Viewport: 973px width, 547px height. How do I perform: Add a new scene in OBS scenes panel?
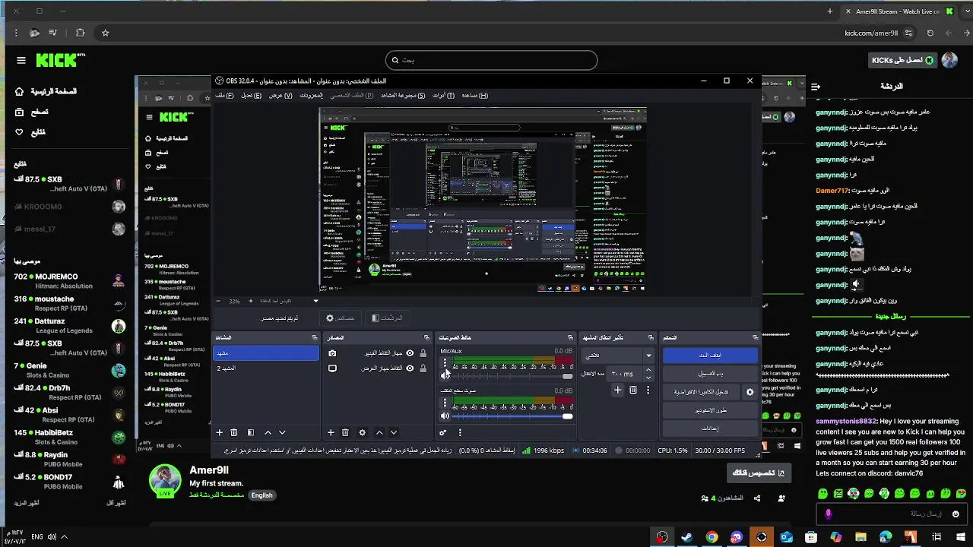tap(220, 432)
